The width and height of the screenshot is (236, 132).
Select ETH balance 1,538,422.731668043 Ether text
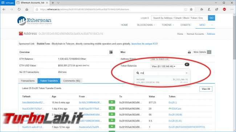tap(72, 59)
